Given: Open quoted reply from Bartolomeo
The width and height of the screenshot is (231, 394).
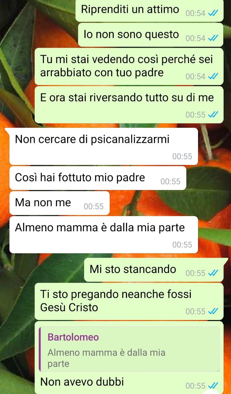Looking at the screenshot, I should coord(129,349).
